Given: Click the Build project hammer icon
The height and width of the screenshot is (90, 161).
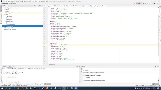Looking at the screenshot, I should click(x=134, y=3).
